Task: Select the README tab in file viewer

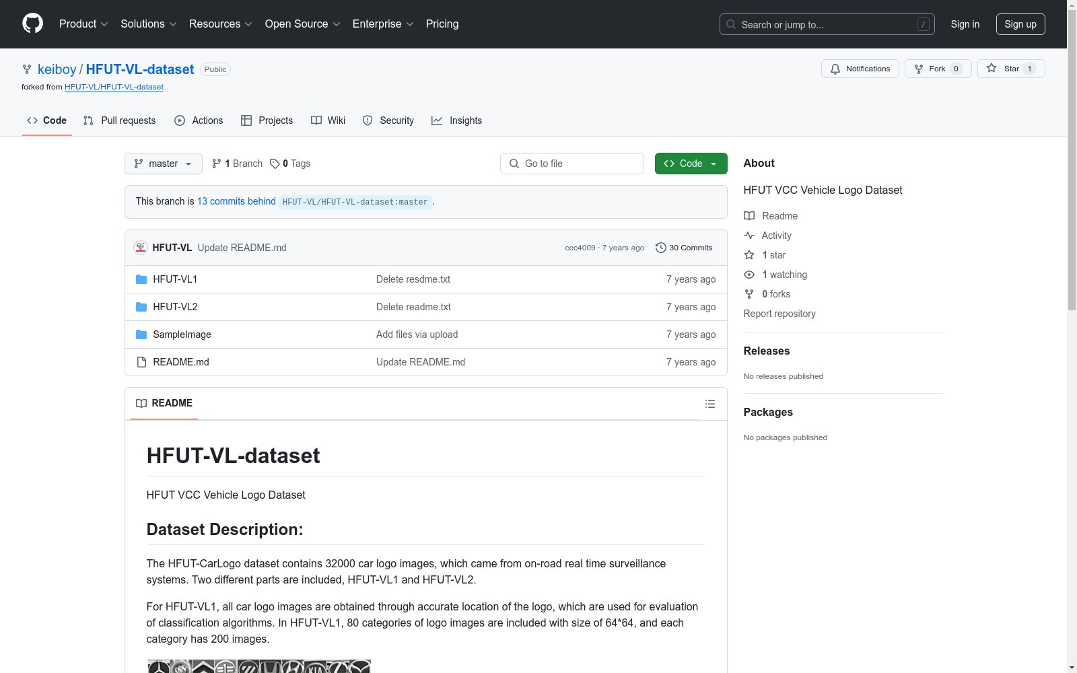Action: pos(164,403)
